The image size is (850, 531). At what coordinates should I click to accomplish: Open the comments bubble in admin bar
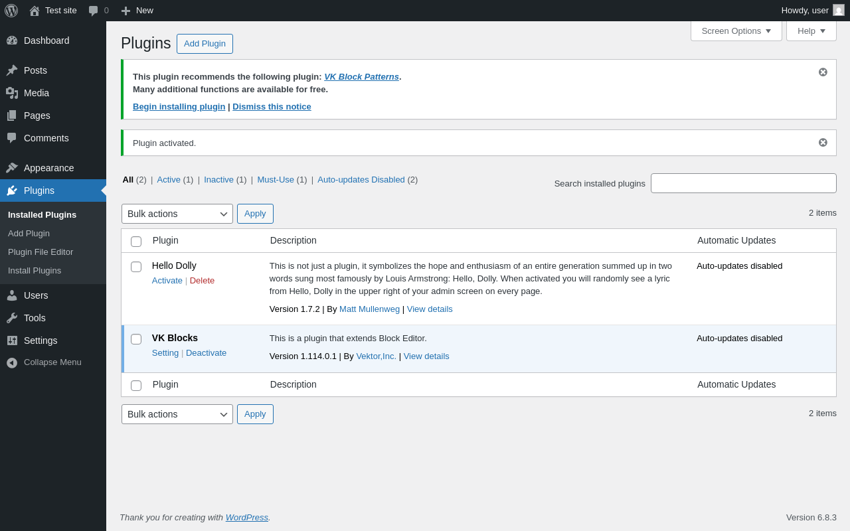94,11
